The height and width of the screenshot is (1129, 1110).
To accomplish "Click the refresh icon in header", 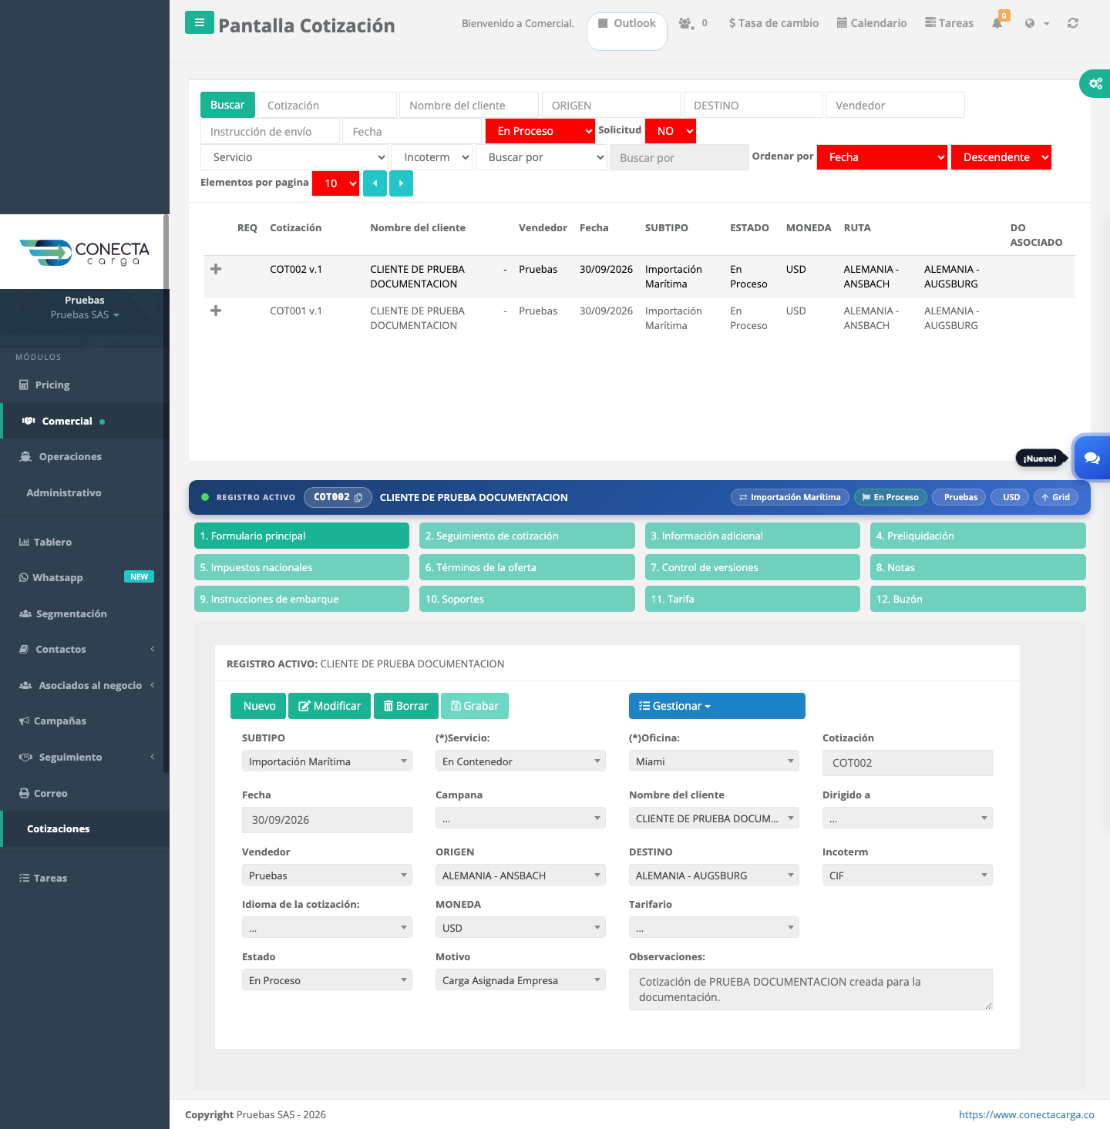I will coord(1072,23).
